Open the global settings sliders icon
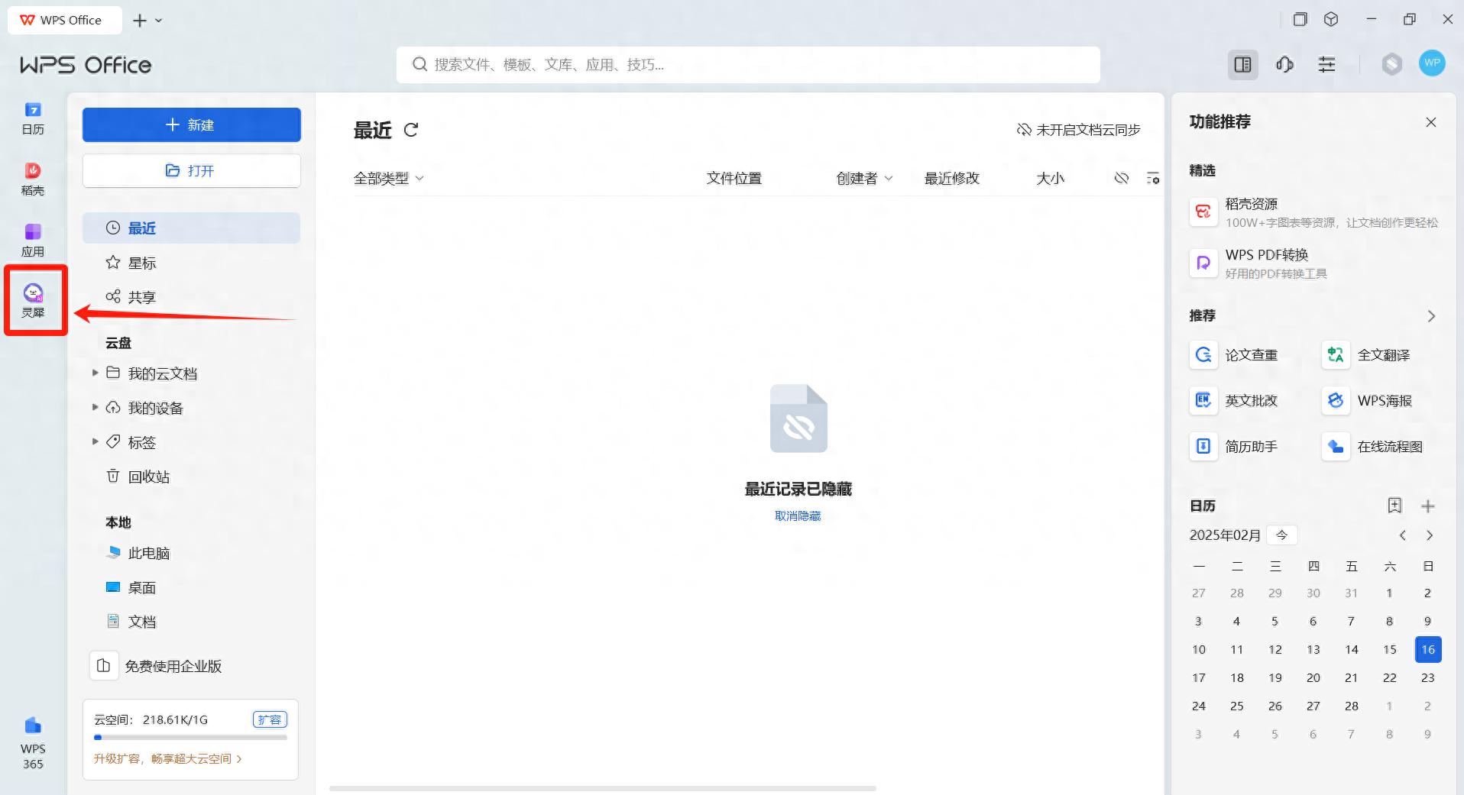This screenshot has height=795, width=1464. [1327, 65]
